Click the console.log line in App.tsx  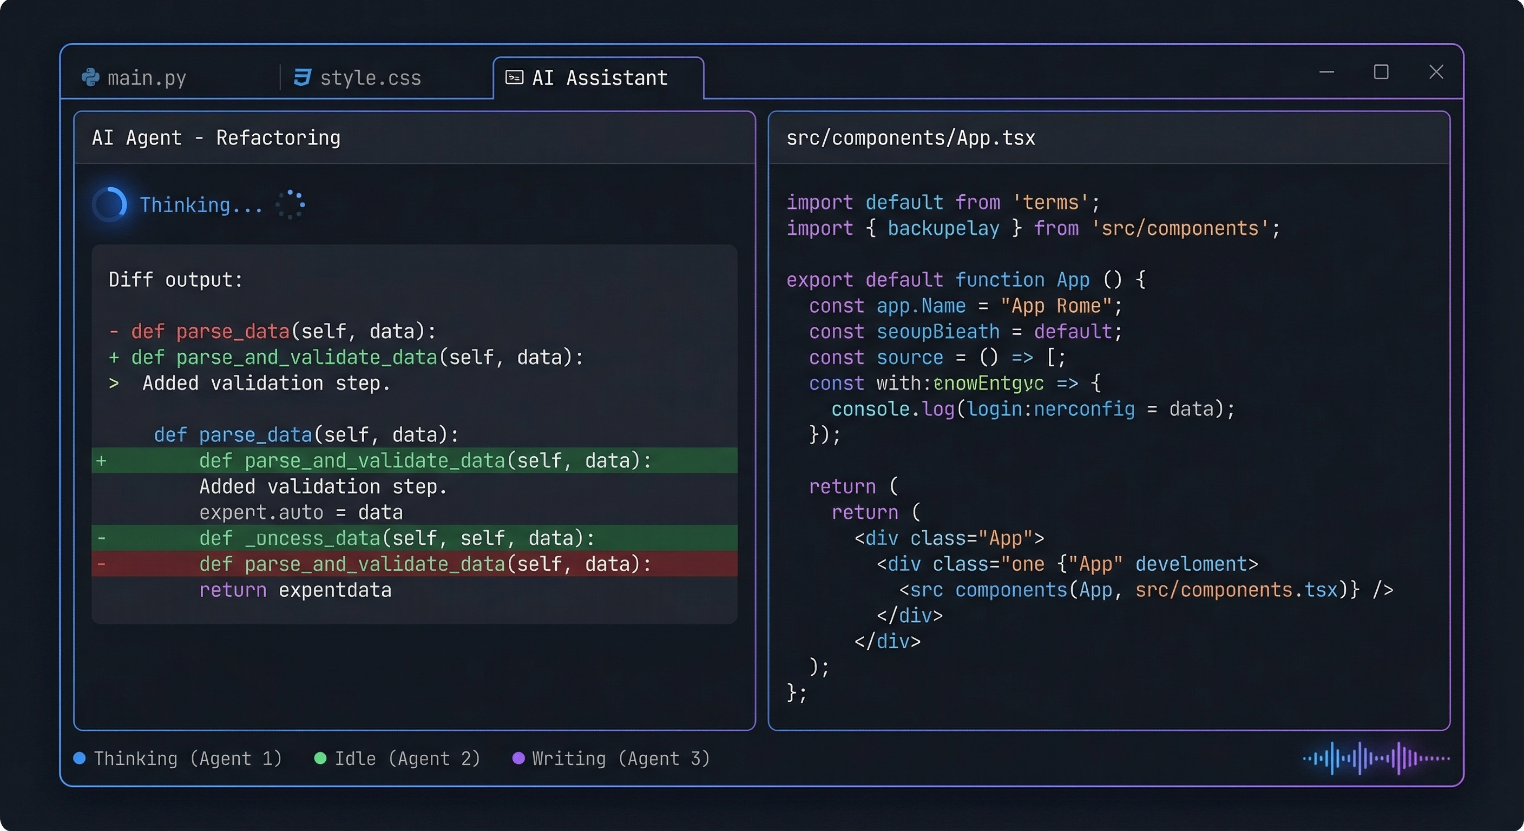[1033, 408]
